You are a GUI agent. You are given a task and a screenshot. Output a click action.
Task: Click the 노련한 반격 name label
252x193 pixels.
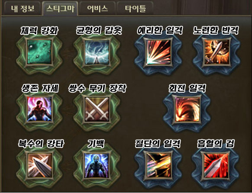216,30
